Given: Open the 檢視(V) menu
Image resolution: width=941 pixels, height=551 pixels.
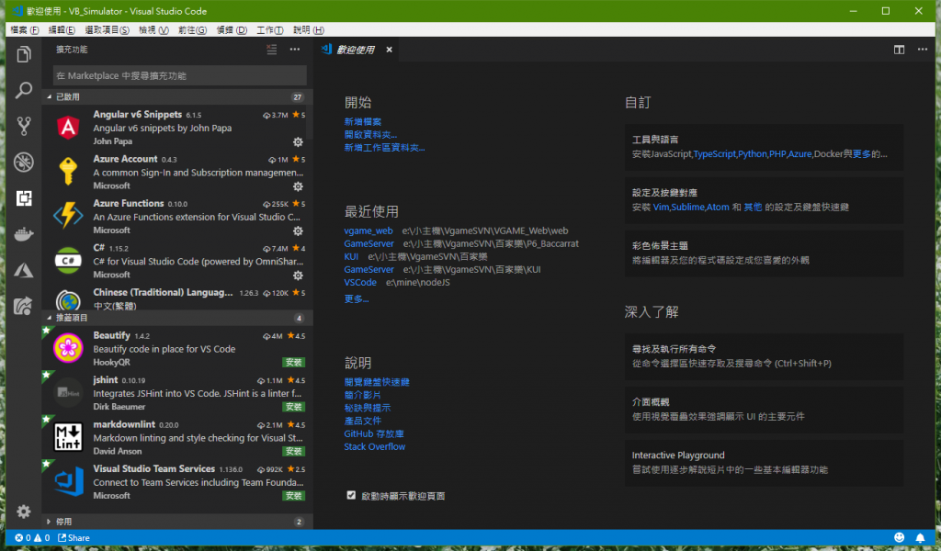Looking at the screenshot, I should pos(153,30).
